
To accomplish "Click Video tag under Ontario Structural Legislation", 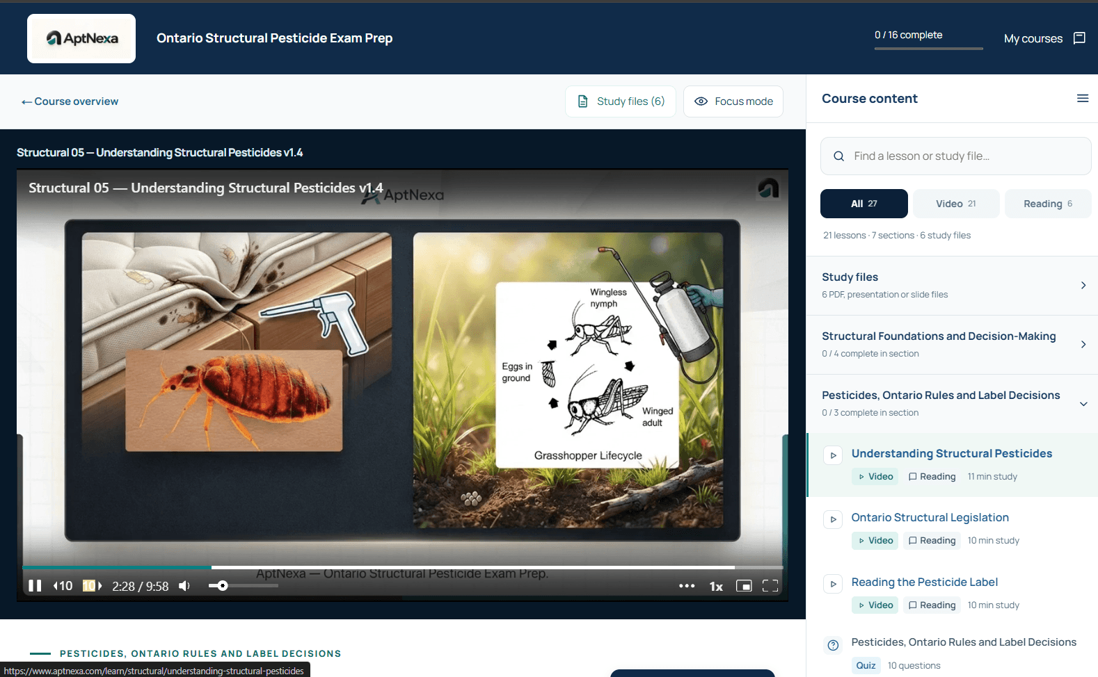I will 875,540.
